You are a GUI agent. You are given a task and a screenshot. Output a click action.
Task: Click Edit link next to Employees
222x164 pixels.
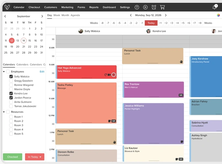tap(42, 72)
